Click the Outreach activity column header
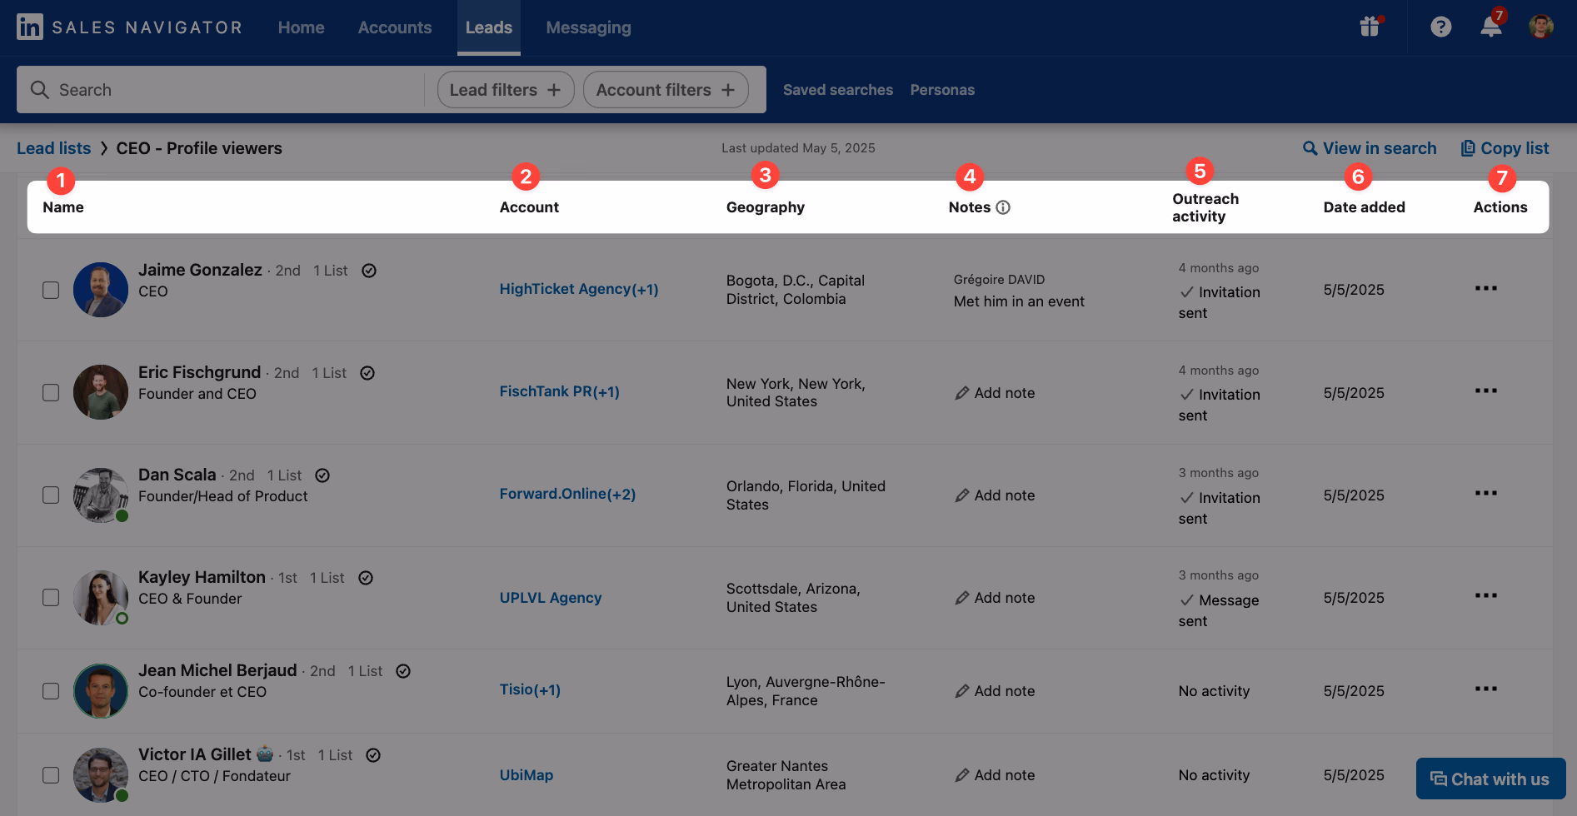 [1205, 207]
